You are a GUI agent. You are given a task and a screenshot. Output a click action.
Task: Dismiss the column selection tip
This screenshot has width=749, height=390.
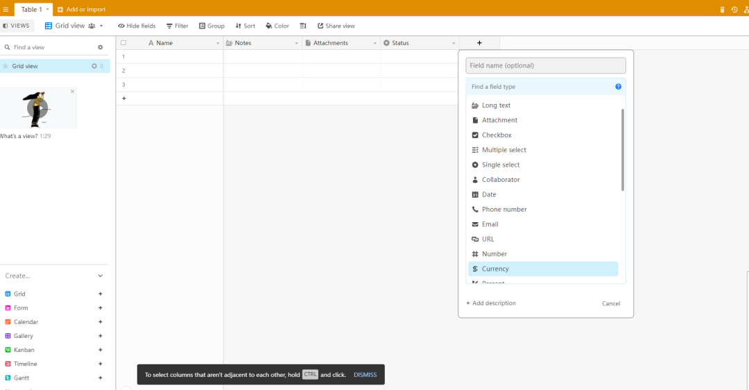[365, 375]
